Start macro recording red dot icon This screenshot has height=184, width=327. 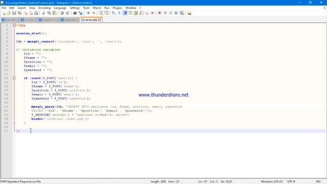pos(159,13)
